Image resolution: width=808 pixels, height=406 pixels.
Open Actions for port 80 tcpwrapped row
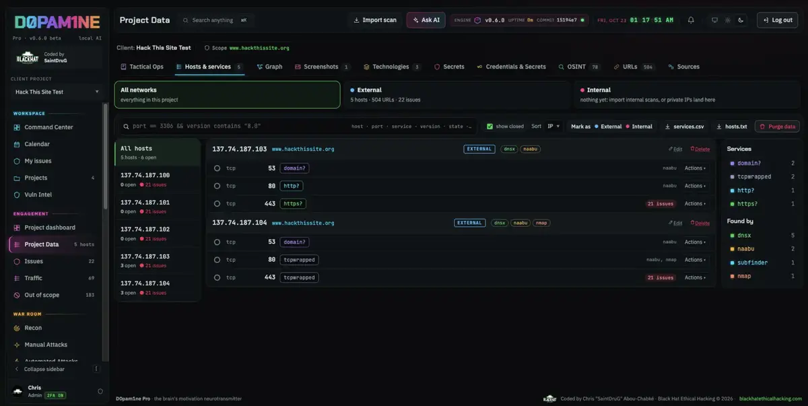(x=695, y=259)
